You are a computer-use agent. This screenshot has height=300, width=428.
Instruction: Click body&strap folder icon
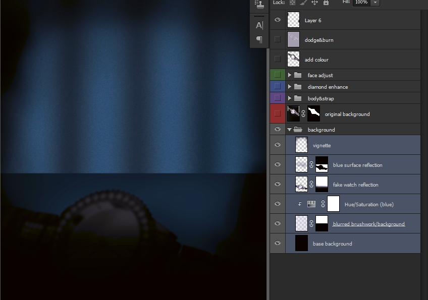pos(298,98)
